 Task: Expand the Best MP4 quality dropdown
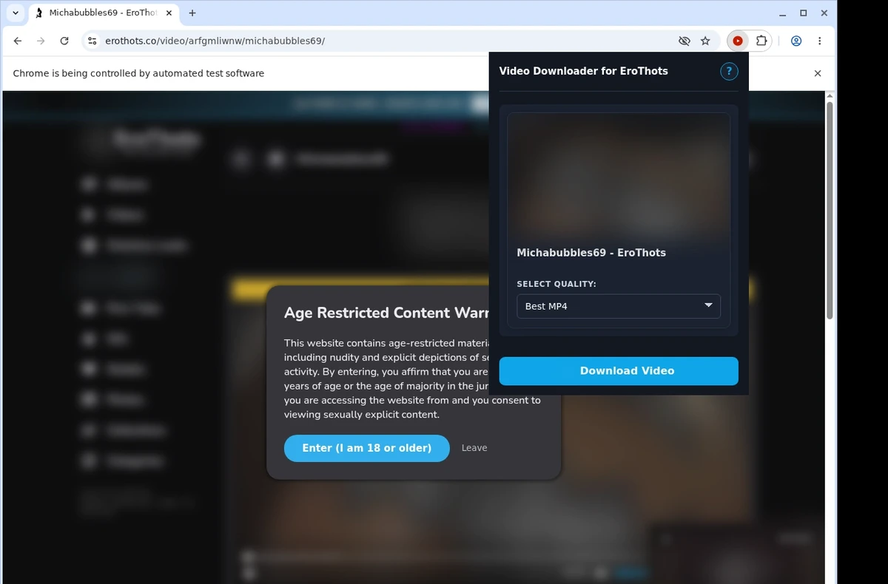tap(619, 306)
